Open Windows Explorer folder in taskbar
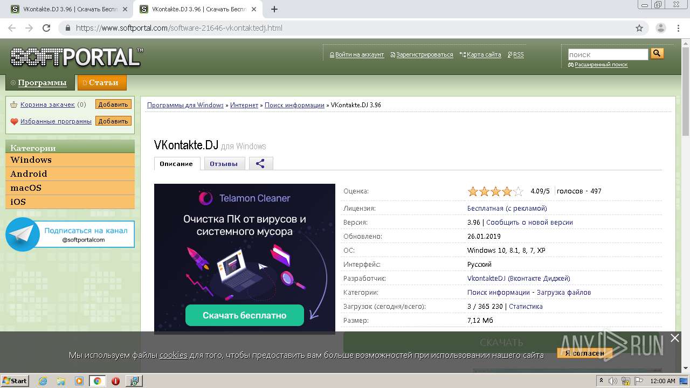The image size is (690, 388). pos(61,381)
